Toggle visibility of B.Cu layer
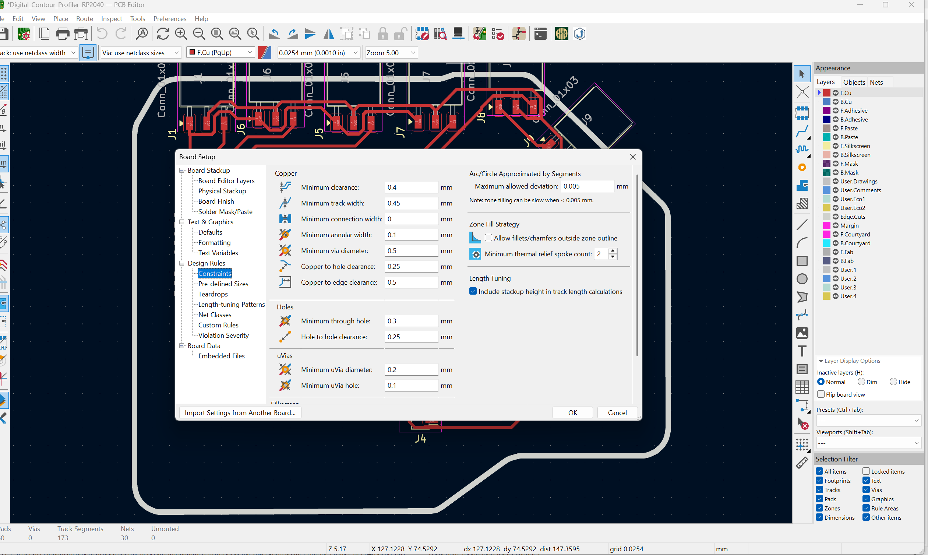Image resolution: width=928 pixels, height=555 pixels. (836, 102)
